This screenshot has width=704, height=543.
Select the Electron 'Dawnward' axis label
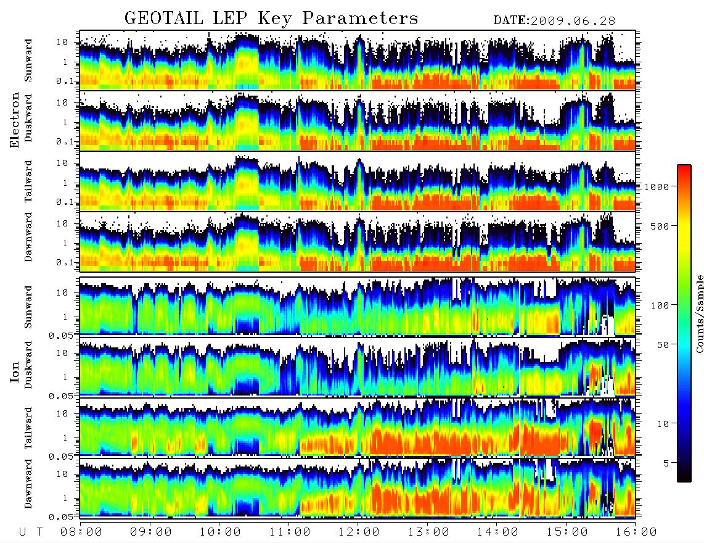(28, 237)
